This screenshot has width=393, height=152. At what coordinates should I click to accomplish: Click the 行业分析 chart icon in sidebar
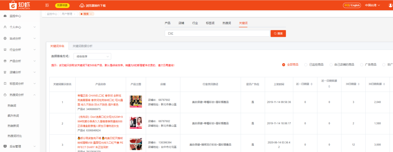click(5, 50)
